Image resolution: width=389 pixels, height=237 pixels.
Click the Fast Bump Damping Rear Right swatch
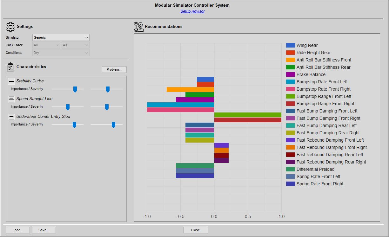click(x=291, y=133)
